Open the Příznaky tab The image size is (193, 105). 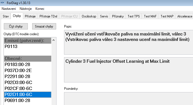pyautogui.click(x=118, y=16)
